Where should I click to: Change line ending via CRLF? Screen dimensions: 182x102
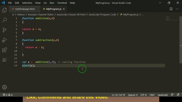click(x=152, y=95)
